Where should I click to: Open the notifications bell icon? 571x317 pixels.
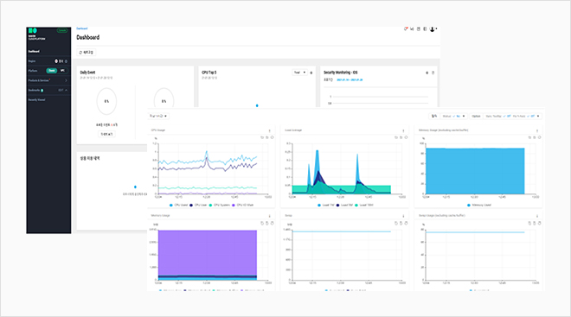[x=405, y=29]
